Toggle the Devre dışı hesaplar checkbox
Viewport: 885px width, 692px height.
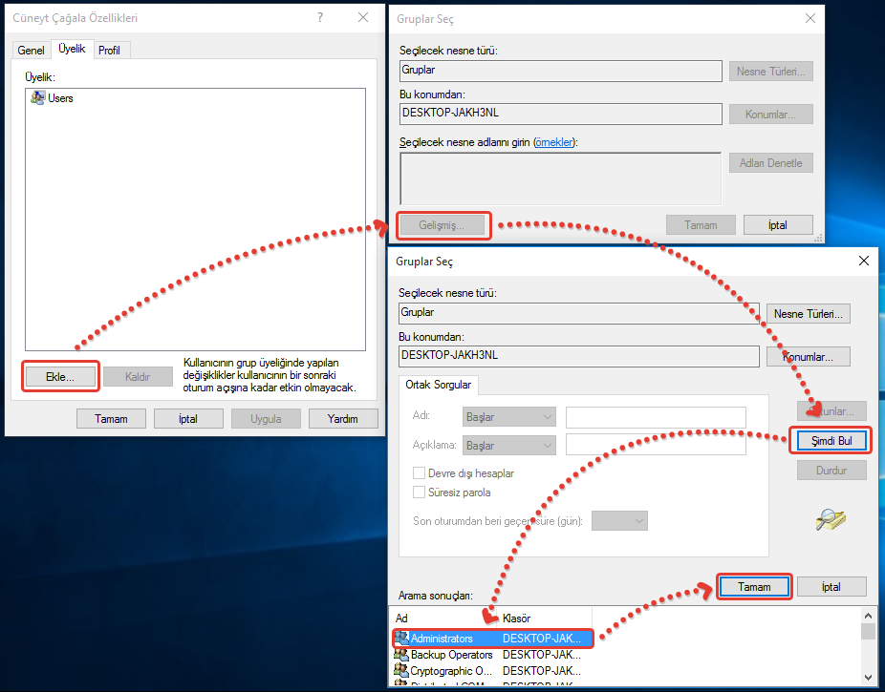(x=419, y=473)
